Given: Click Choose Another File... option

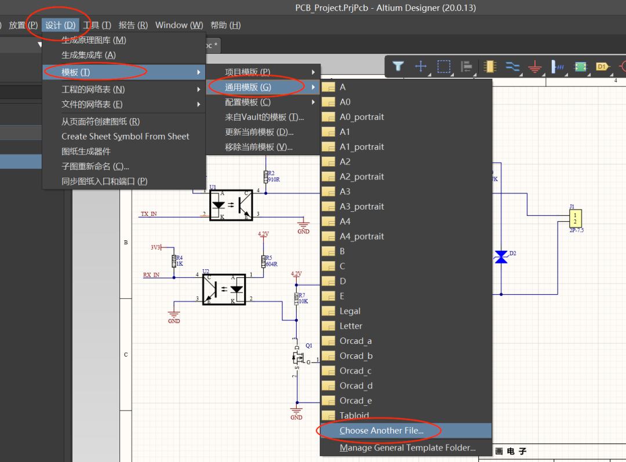Looking at the screenshot, I should coord(381,431).
